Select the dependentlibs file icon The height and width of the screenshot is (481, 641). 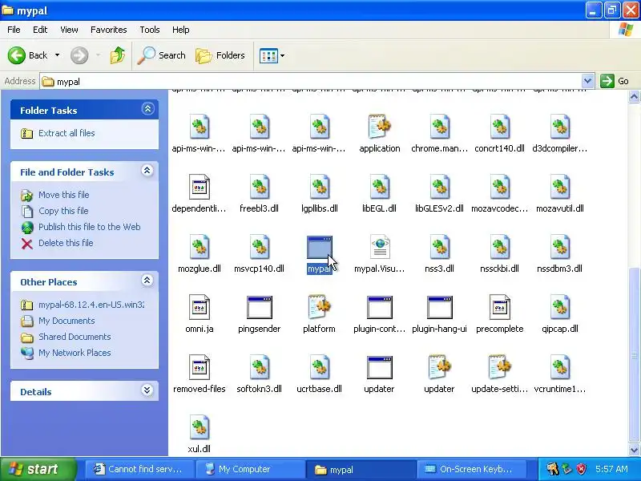(199, 187)
